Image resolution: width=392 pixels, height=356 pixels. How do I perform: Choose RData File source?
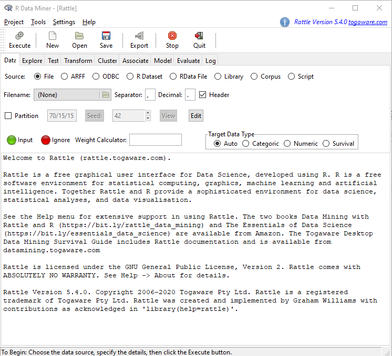173,77
